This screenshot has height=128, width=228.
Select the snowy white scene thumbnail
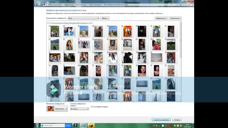point(113,58)
